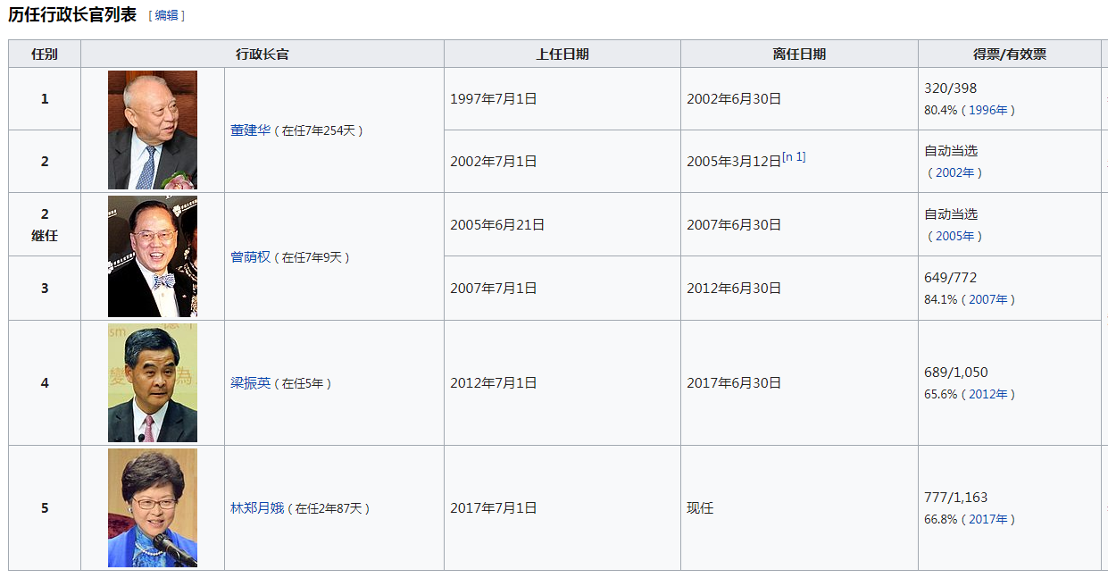
Task: Click the [n 1] footnote reference
Action: click(x=794, y=157)
